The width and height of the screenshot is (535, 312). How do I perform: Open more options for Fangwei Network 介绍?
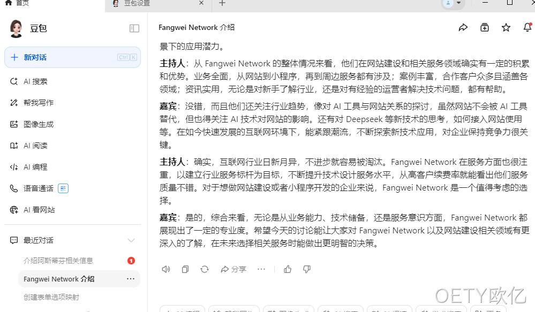pos(131,279)
